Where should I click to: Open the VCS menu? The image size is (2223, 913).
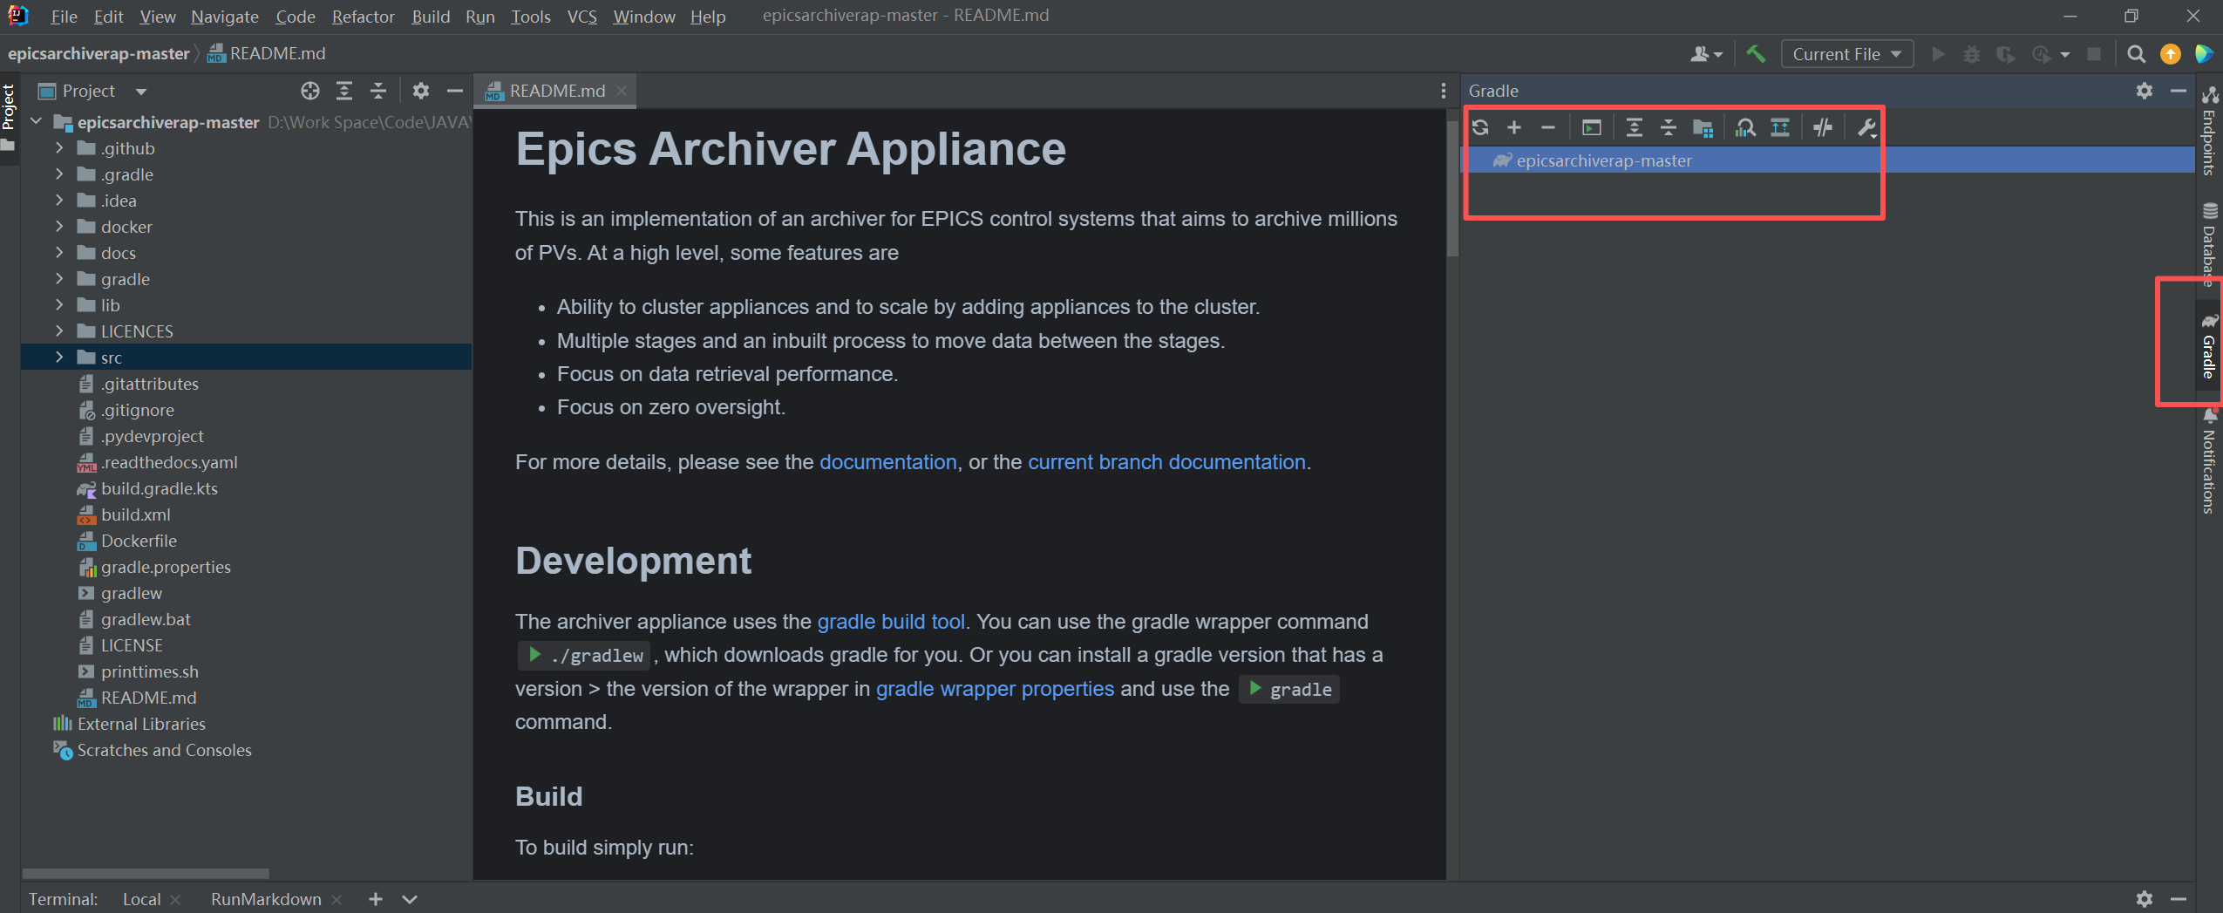581,17
